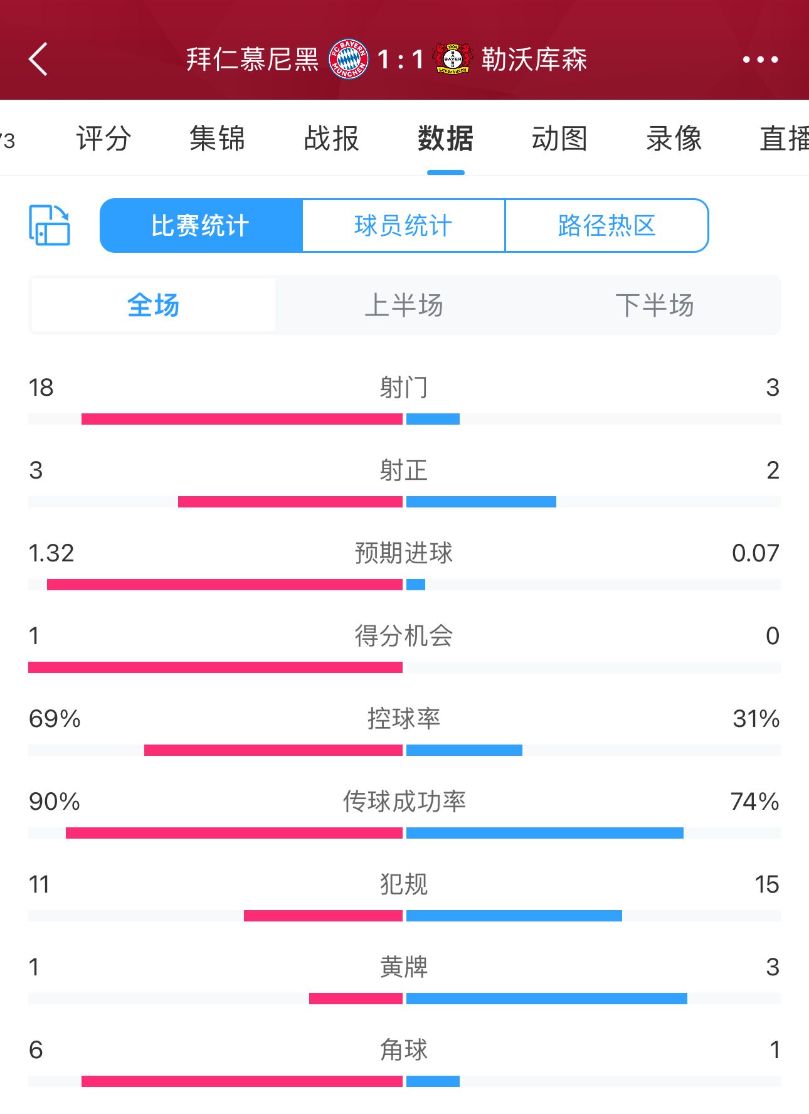Tap the Leverkusen team crest

coord(452,60)
